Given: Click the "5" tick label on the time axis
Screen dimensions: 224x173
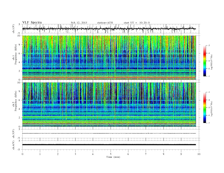Looking at the screenshot, I should tap(111, 154).
